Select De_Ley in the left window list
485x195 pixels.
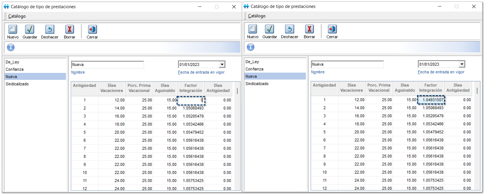point(12,62)
